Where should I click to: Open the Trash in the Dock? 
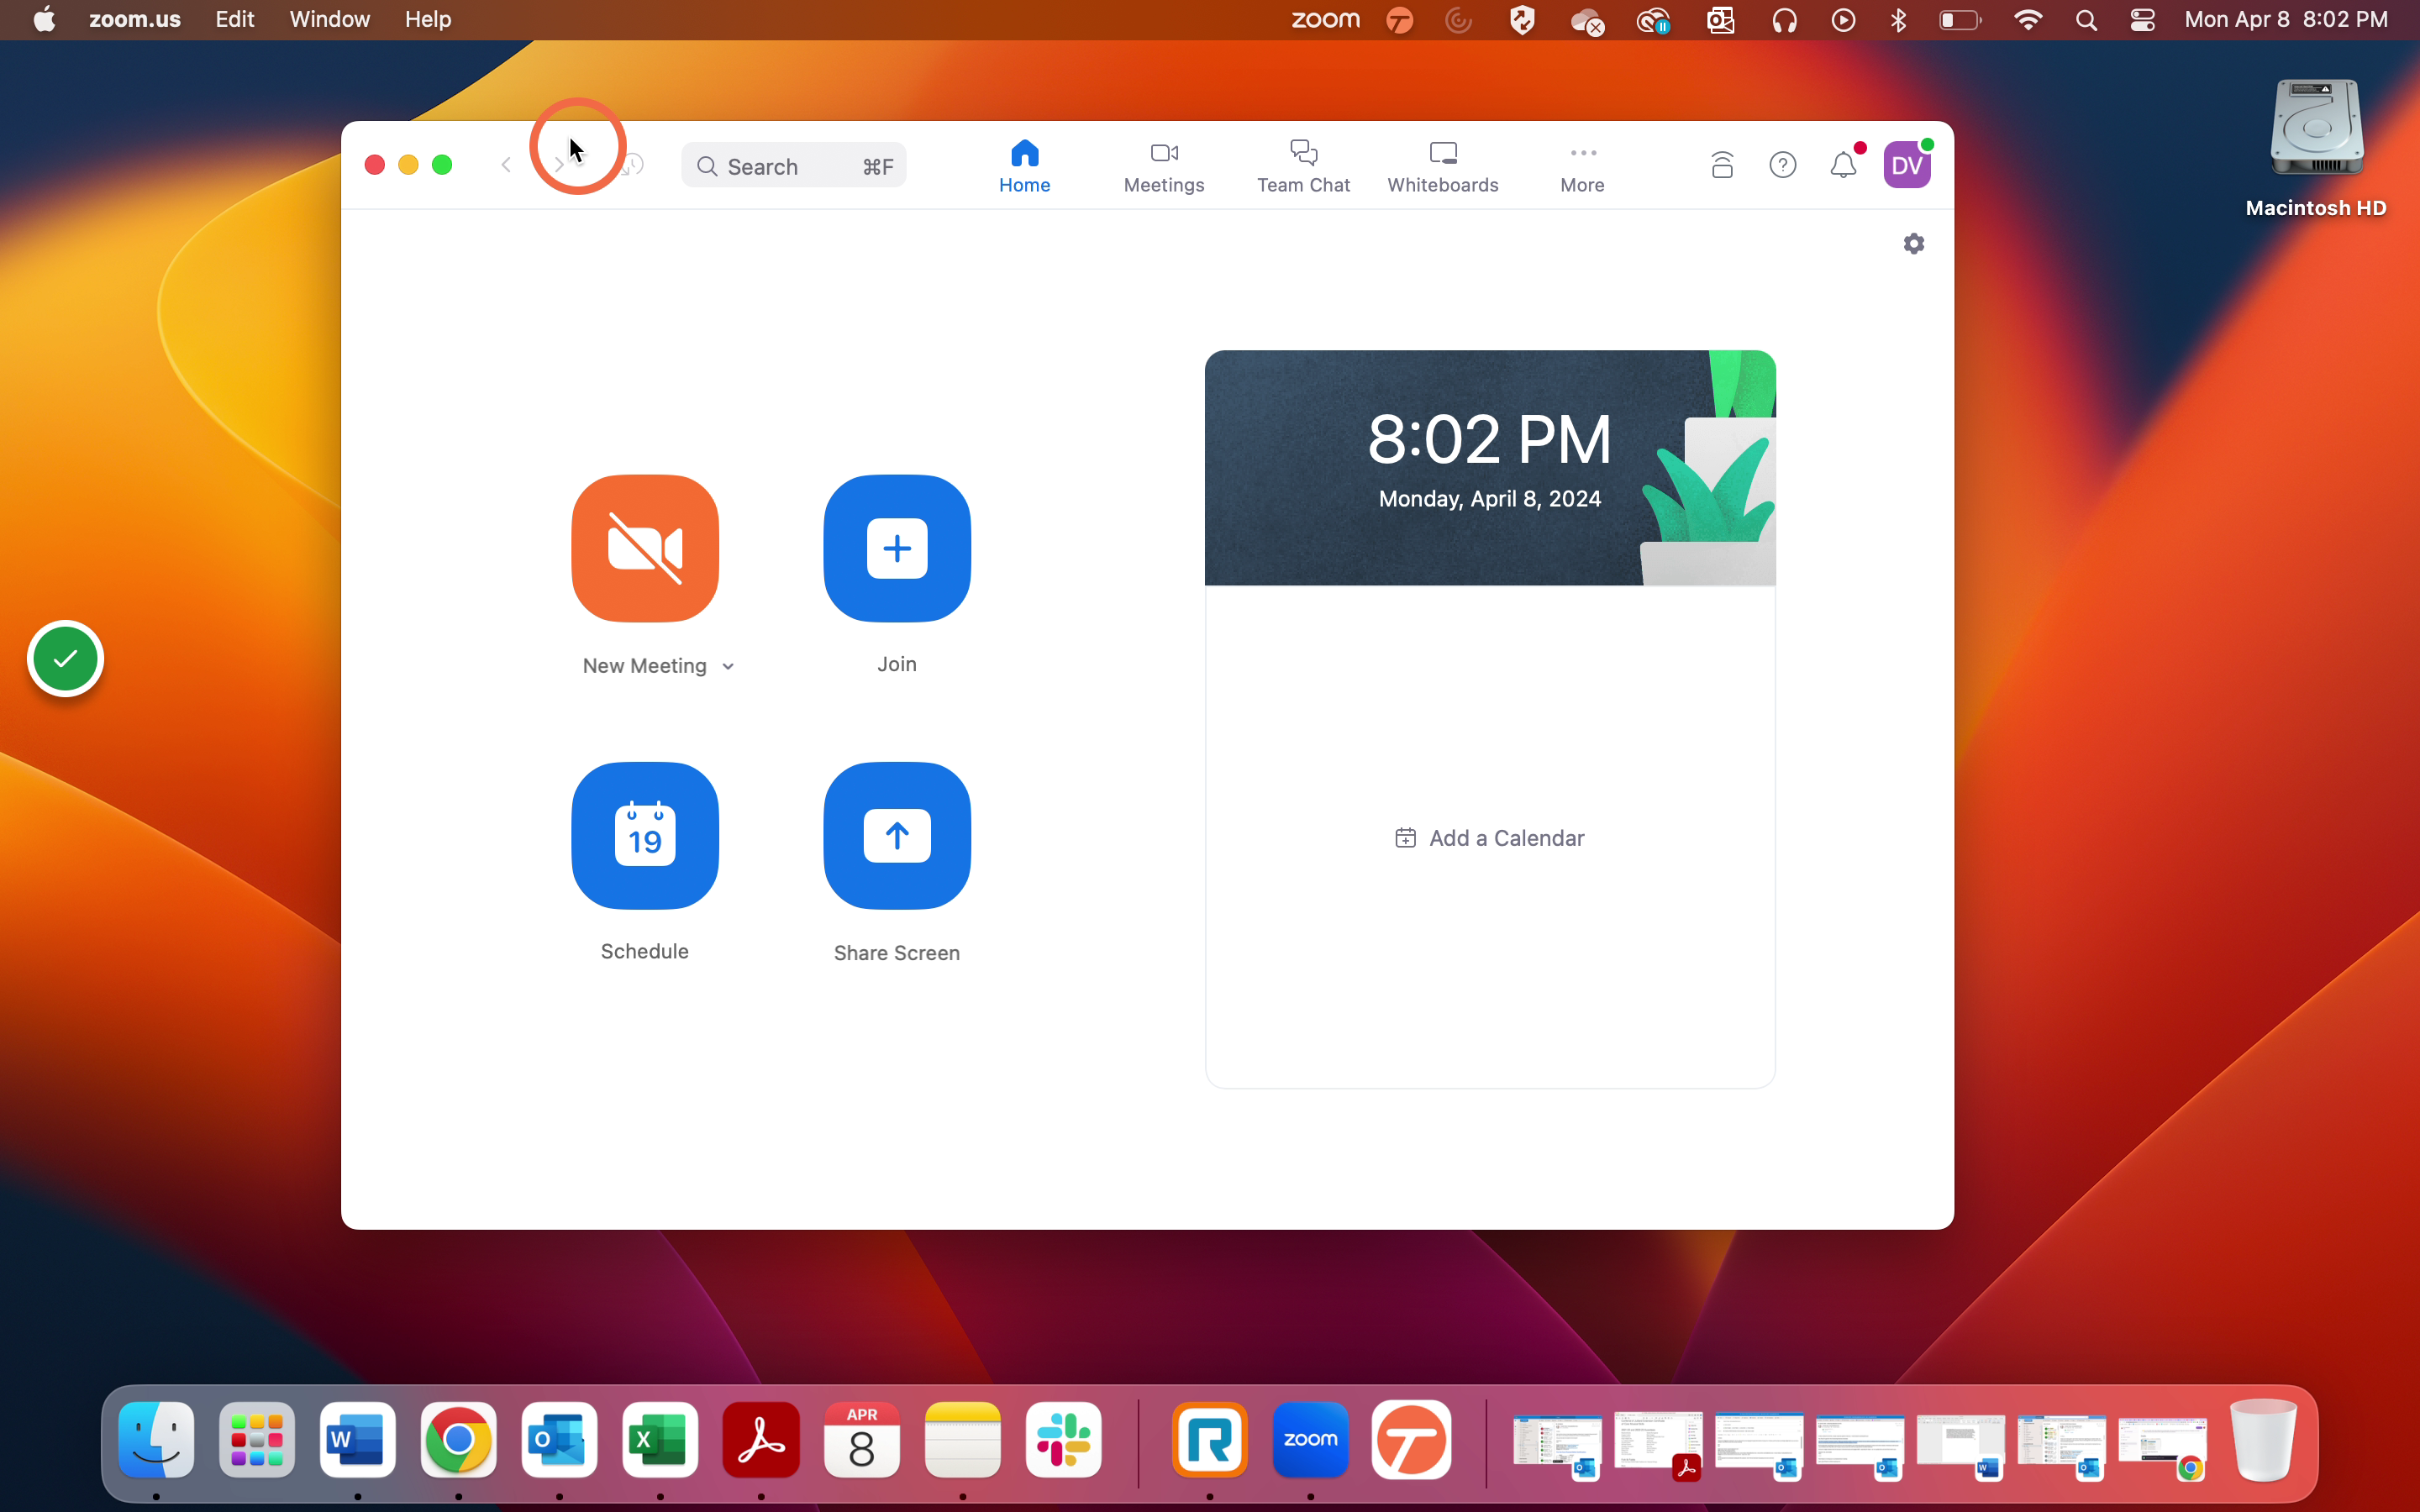tap(2263, 1439)
